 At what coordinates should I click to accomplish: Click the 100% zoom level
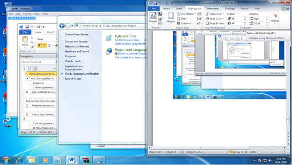click(253, 152)
